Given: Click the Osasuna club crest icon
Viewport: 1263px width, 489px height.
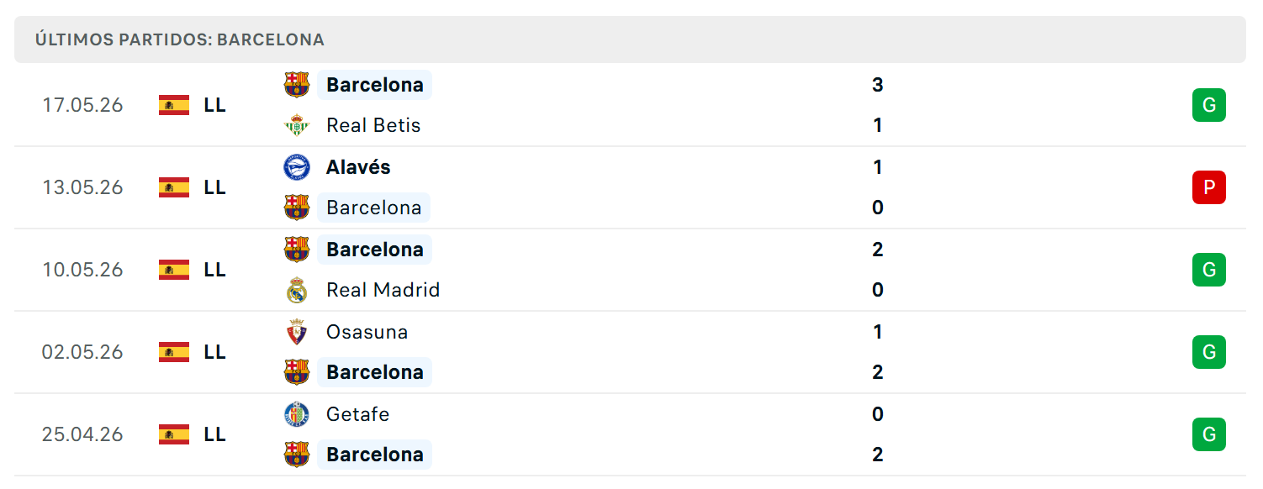Looking at the screenshot, I should tap(297, 332).
